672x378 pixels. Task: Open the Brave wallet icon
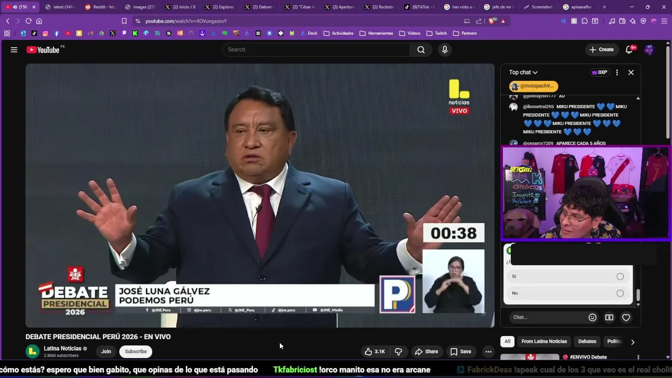[622, 21]
